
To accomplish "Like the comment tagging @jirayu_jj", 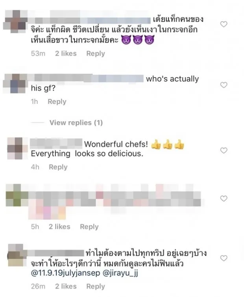I will click(x=224, y=258).
